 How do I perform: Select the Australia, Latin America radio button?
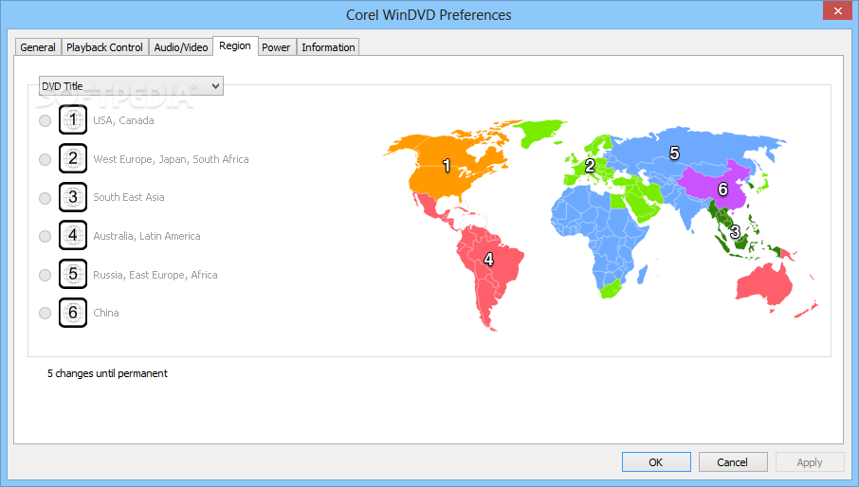[45, 236]
